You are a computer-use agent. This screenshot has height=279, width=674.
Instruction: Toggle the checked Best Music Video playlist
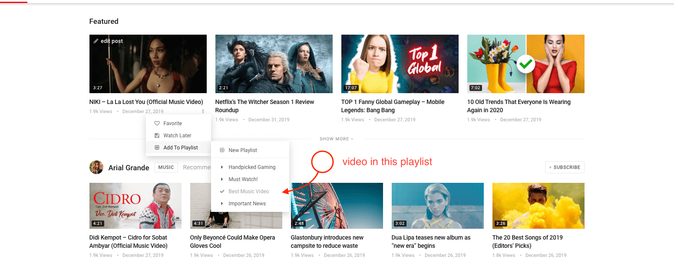248,191
